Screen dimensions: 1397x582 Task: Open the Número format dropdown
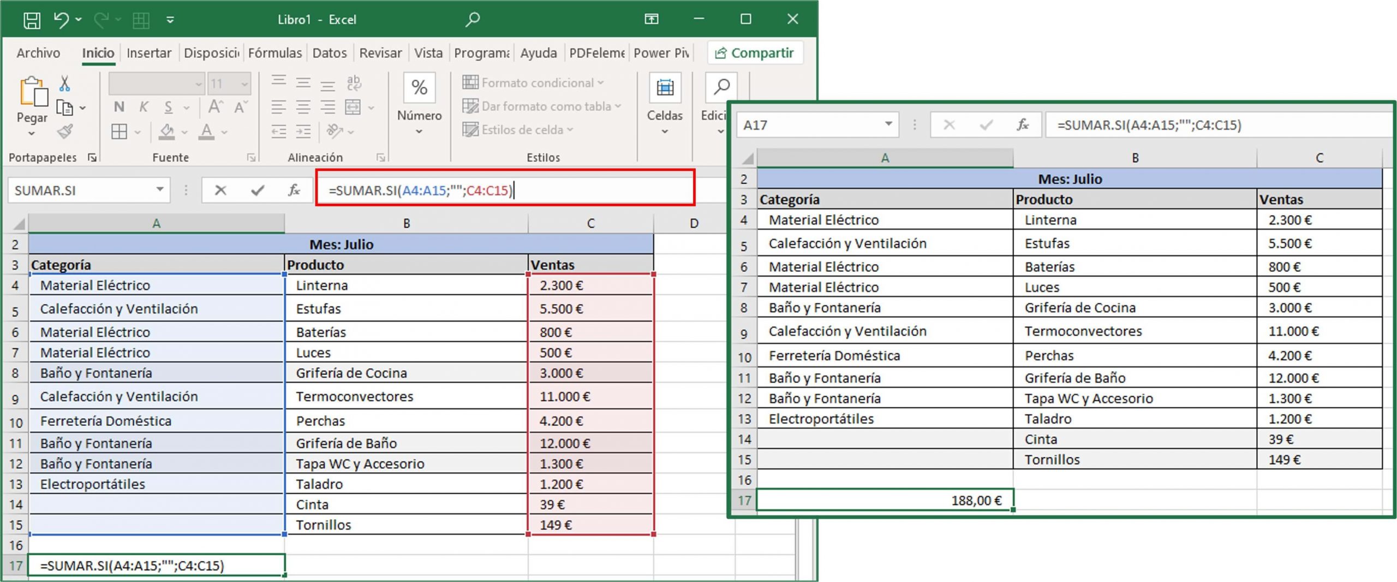[x=419, y=132]
